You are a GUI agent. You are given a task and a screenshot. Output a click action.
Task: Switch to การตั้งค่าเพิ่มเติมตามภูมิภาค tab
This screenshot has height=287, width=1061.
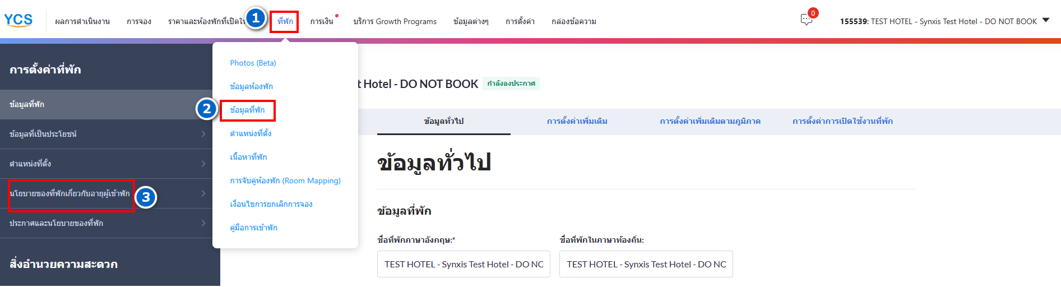(710, 121)
